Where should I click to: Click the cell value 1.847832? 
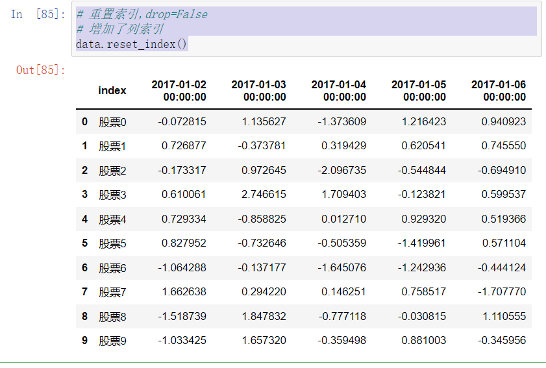coord(264,317)
